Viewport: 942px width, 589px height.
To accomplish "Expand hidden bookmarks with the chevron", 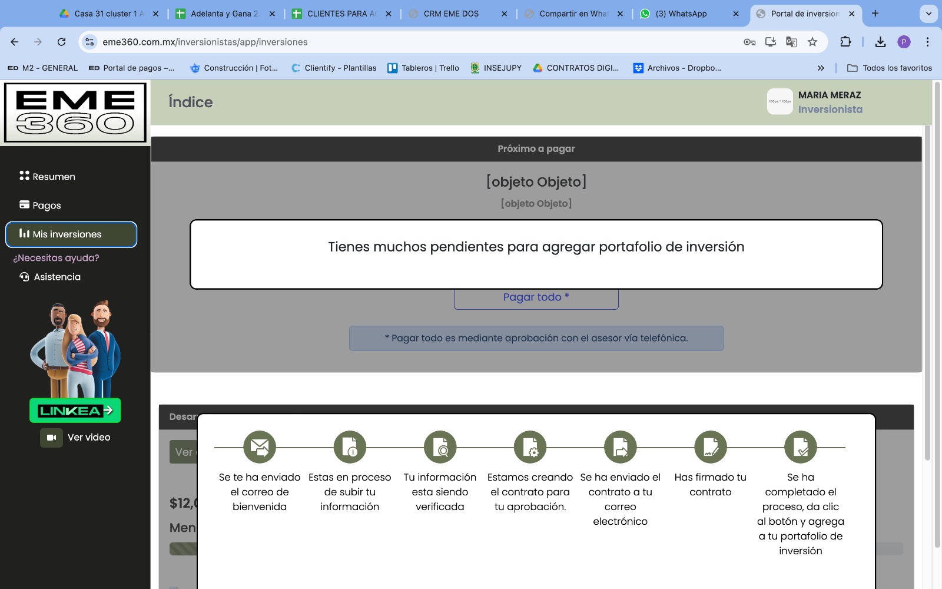I will point(821,68).
